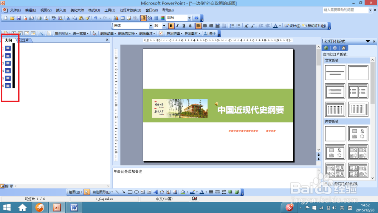Insert WordArt from drawing toolbar
This screenshot has height=213, width=378.
click(x=155, y=192)
